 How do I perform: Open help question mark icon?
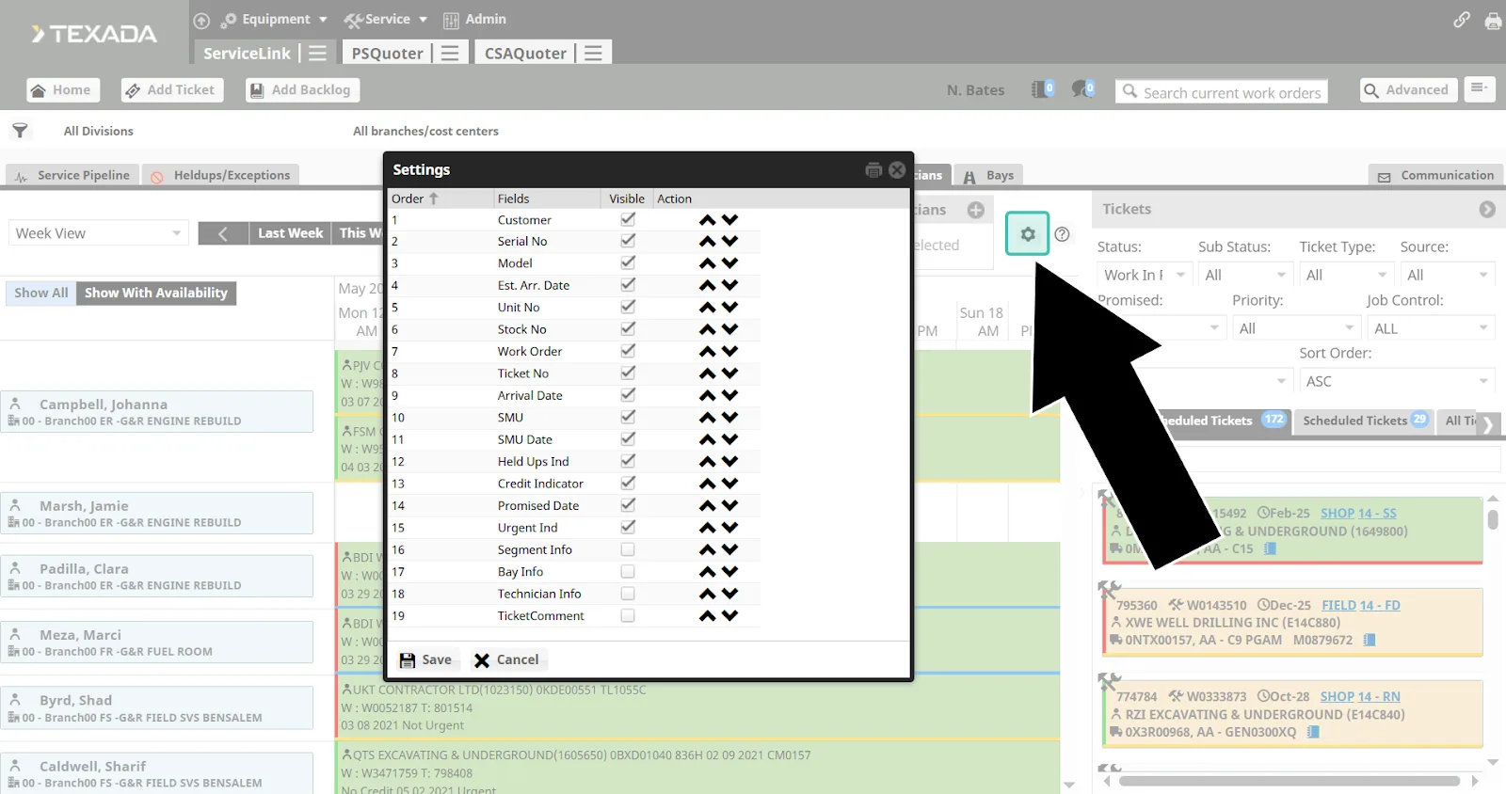(x=1062, y=234)
